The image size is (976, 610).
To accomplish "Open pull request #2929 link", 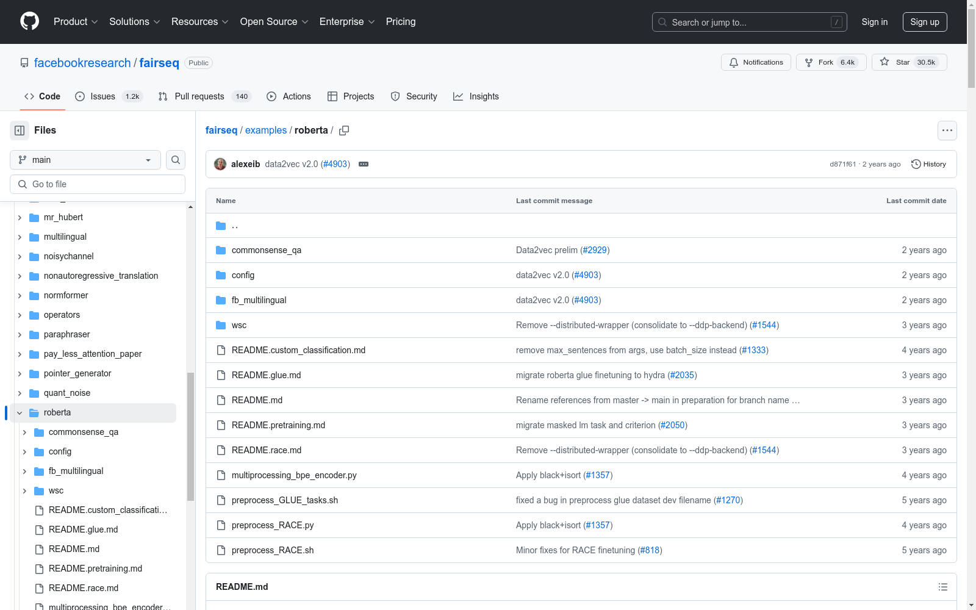I will click(595, 250).
